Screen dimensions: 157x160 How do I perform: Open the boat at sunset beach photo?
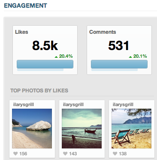click(82, 128)
